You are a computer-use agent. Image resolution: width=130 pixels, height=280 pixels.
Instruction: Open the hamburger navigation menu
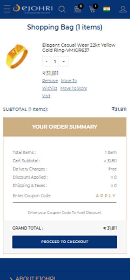pos(7,9)
